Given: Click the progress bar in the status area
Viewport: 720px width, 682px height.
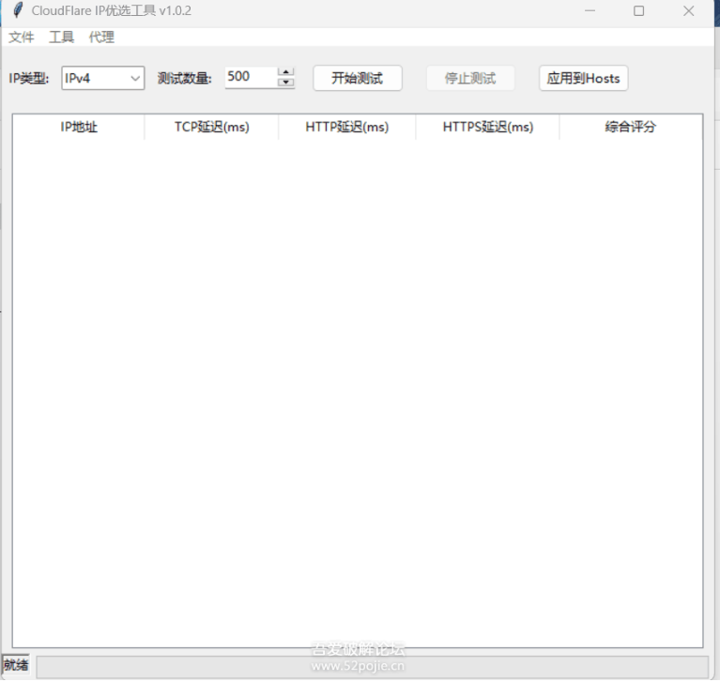Looking at the screenshot, I should coord(372,666).
